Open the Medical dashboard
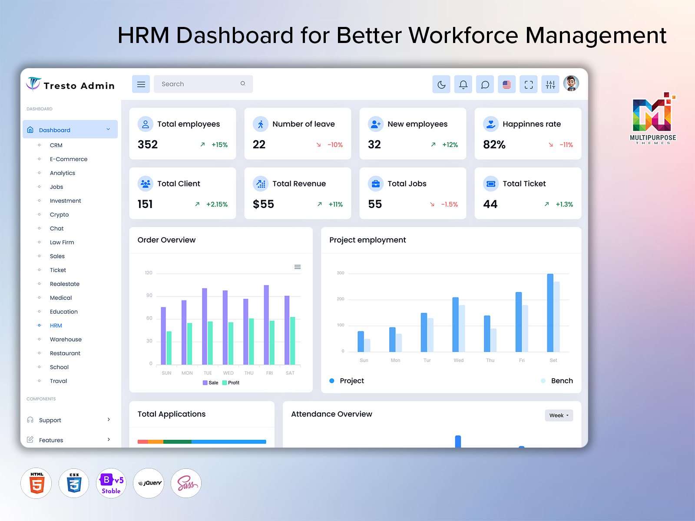This screenshot has width=695, height=521. 61,298
